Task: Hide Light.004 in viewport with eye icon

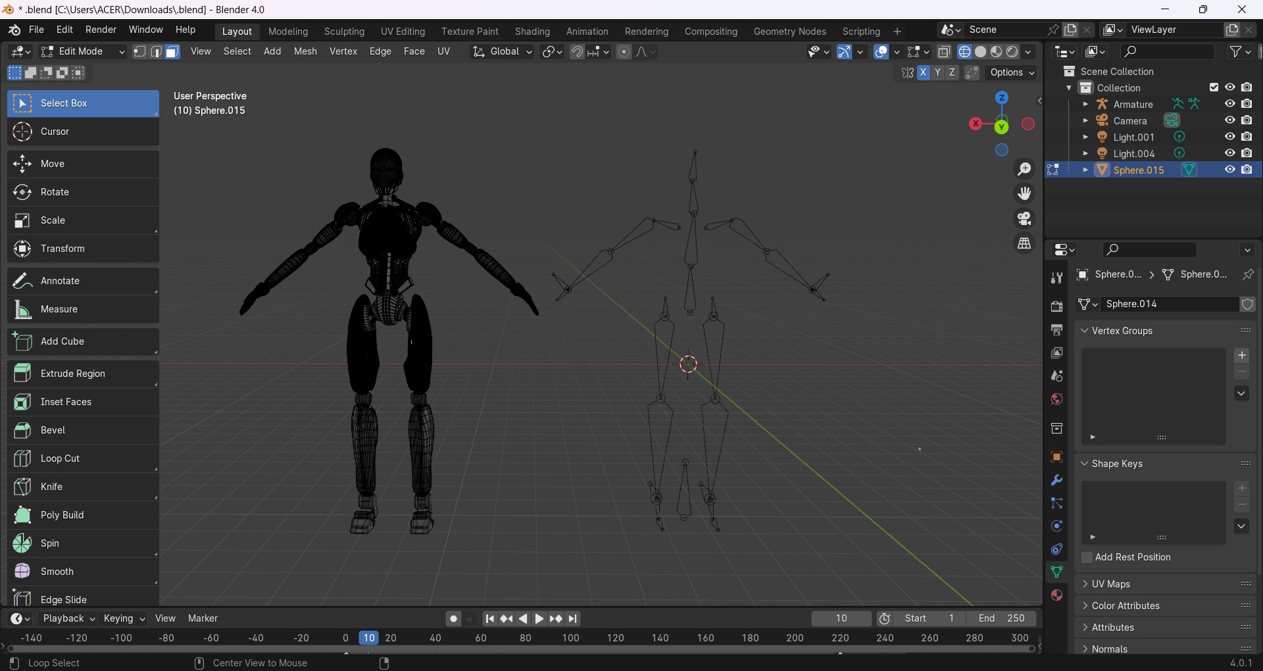Action: [x=1229, y=153]
